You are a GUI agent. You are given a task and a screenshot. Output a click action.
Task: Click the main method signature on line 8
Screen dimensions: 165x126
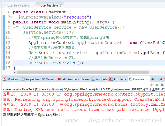point(64,22)
